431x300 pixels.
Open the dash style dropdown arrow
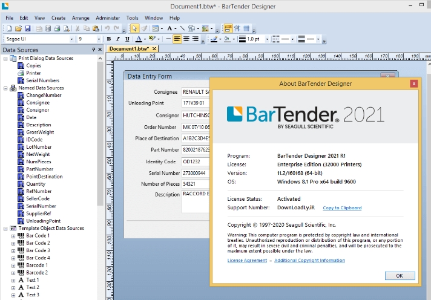click(x=292, y=39)
